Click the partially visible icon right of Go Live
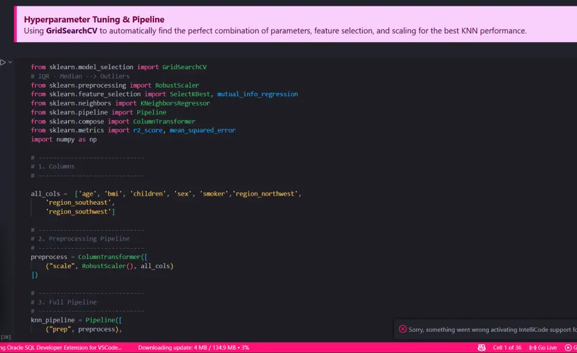Viewport: 577px width, 353px height. tap(568, 348)
